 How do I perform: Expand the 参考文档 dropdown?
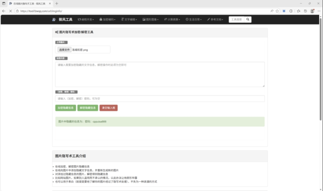pos(215,19)
